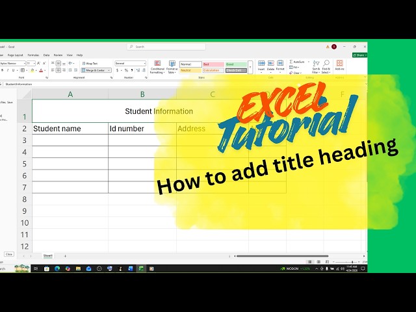
Task: Select Middle Align icon
Action: (x=58, y=64)
